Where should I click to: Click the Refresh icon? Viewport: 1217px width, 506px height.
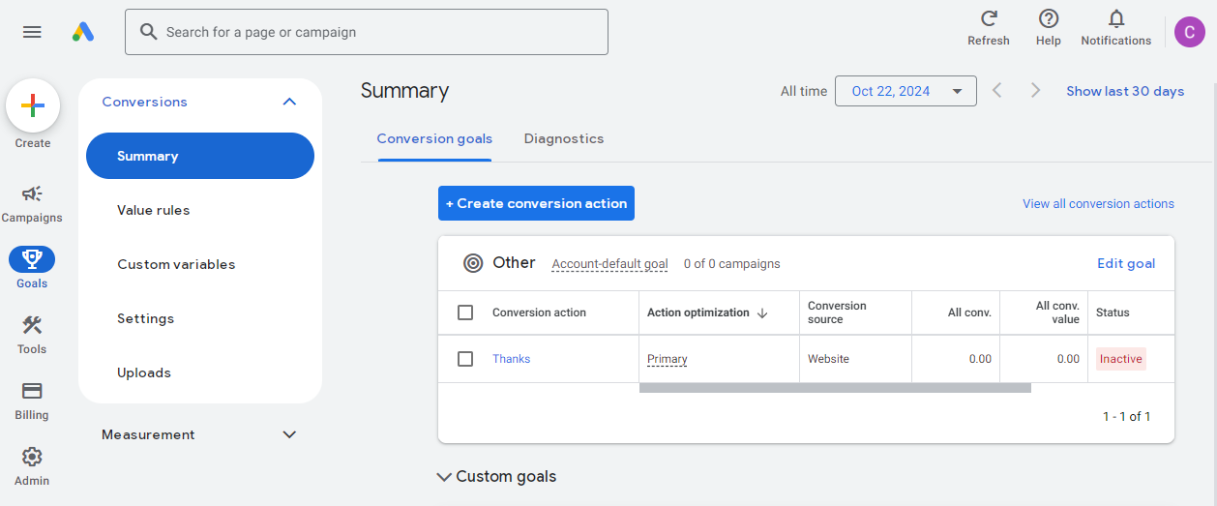(x=989, y=18)
